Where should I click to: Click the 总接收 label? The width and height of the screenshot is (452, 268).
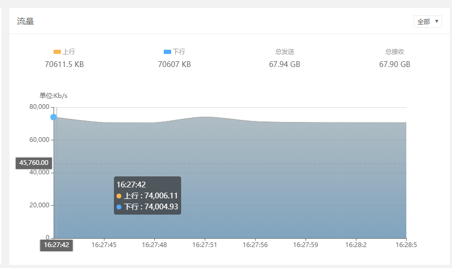(395, 52)
